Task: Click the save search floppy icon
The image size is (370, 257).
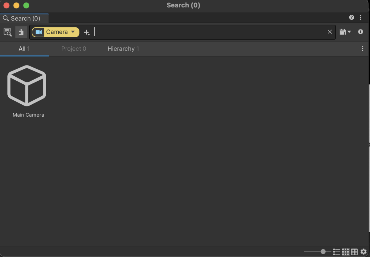Action: coord(342,32)
